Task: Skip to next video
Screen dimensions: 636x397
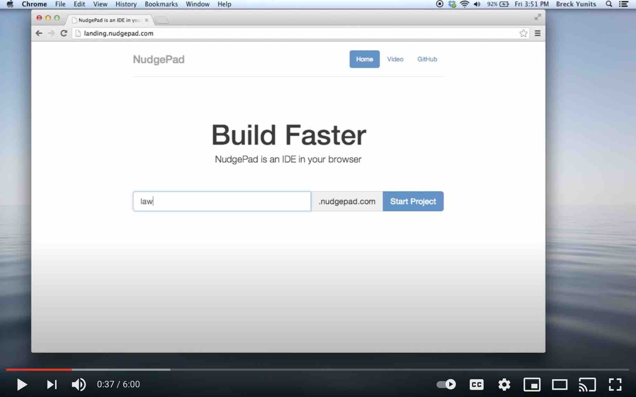Action: [52, 384]
